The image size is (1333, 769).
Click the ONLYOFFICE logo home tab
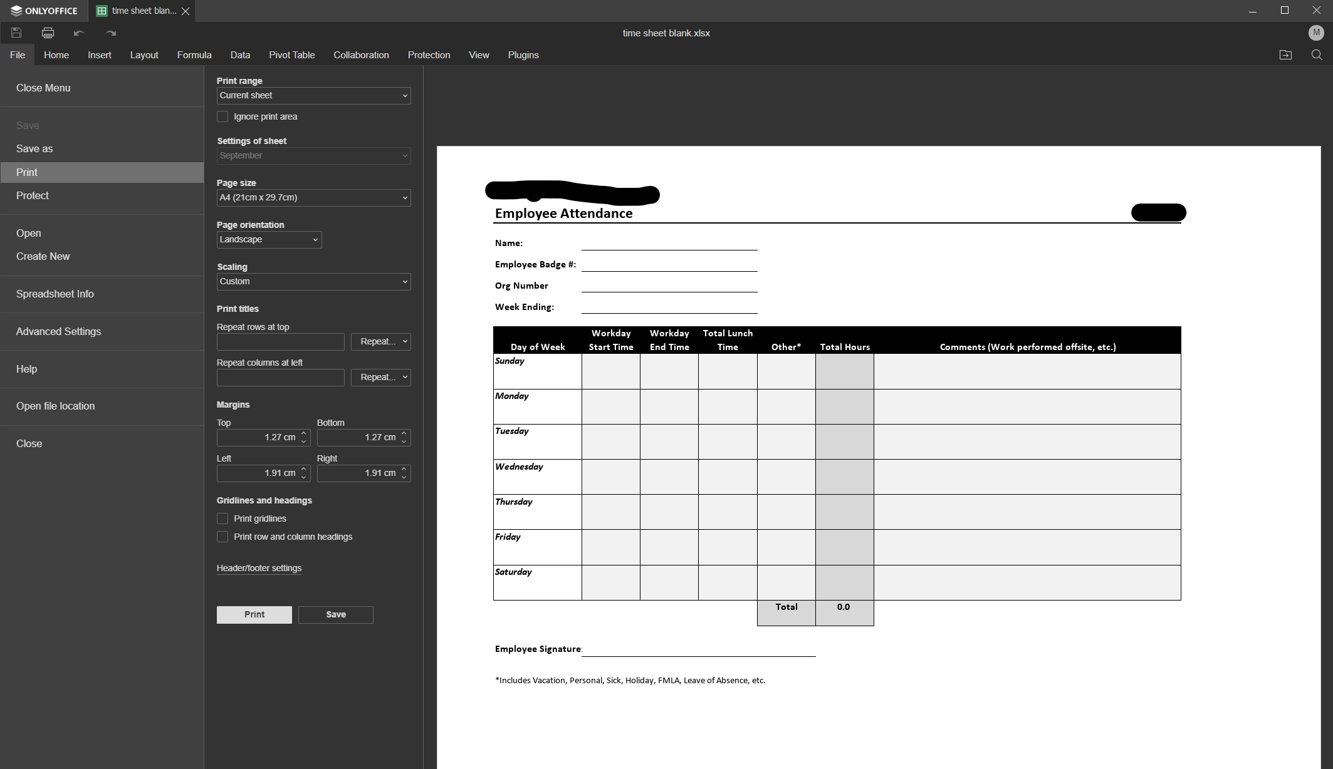[44, 11]
